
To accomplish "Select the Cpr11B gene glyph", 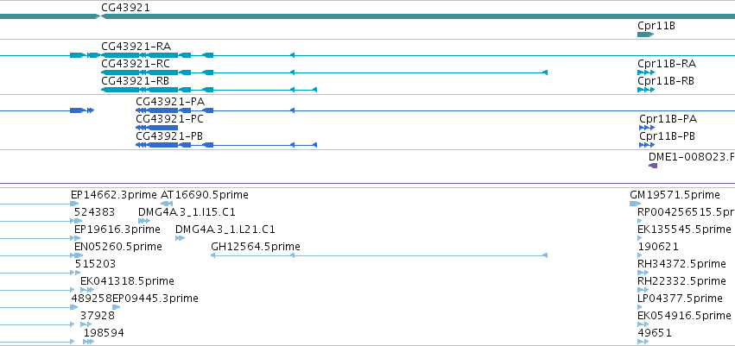I will (645, 35).
